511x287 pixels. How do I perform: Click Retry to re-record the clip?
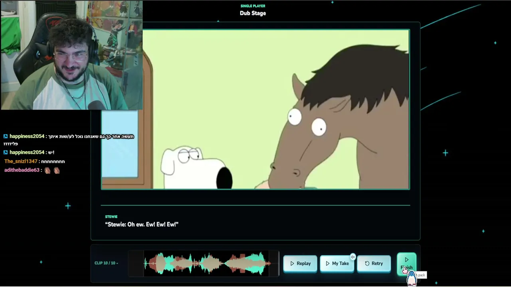pos(374,263)
